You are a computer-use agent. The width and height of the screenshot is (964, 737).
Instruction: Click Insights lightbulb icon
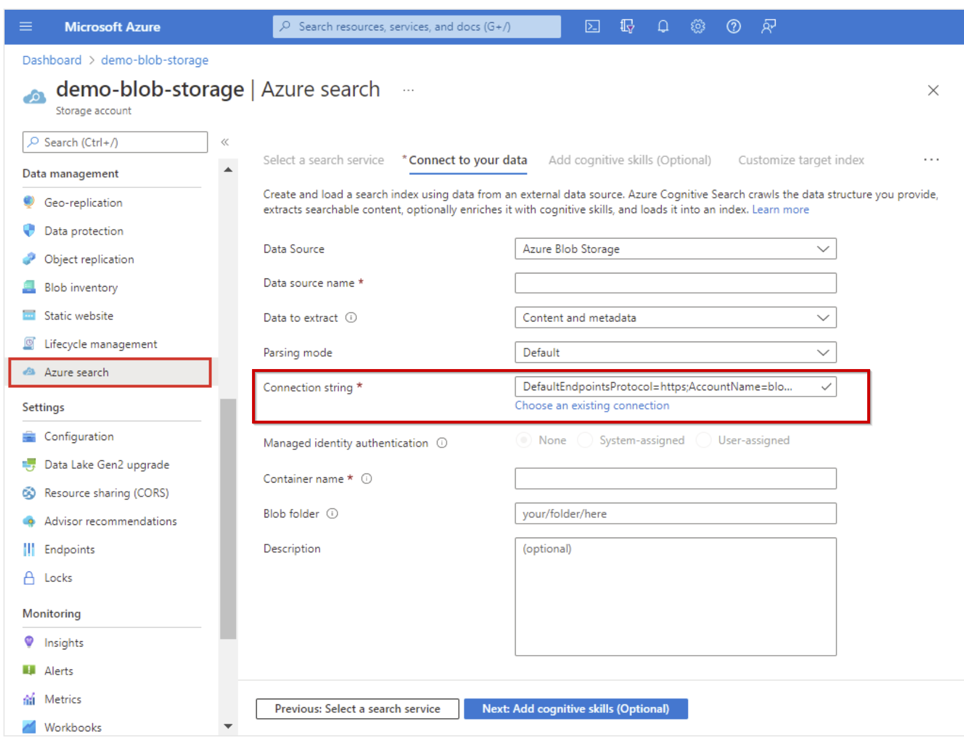(29, 642)
